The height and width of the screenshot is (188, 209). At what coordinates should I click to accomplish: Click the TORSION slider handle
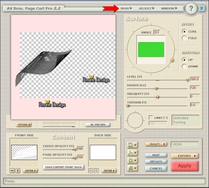[128, 105]
